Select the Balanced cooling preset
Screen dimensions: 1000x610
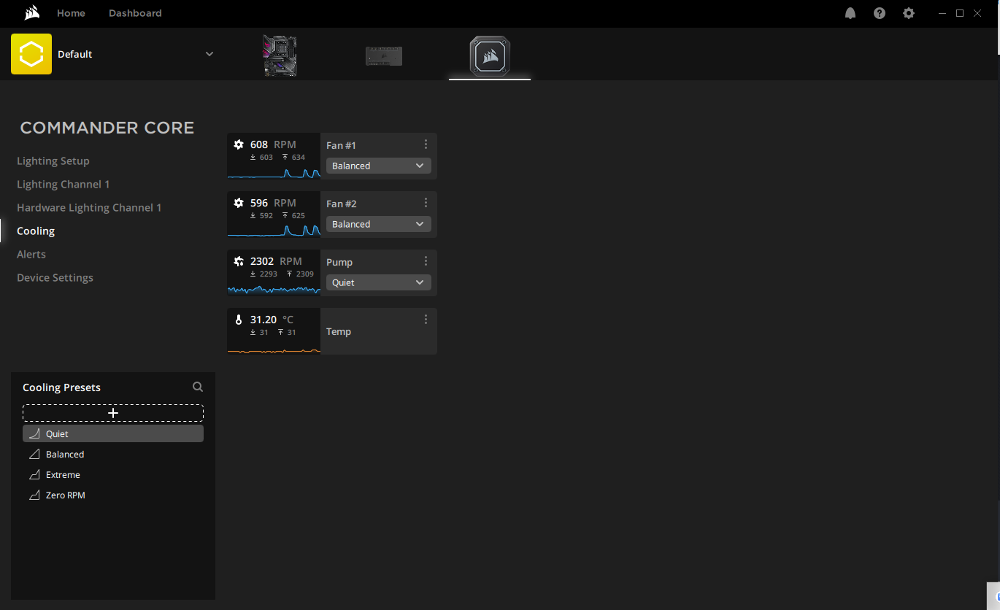click(x=113, y=454)
